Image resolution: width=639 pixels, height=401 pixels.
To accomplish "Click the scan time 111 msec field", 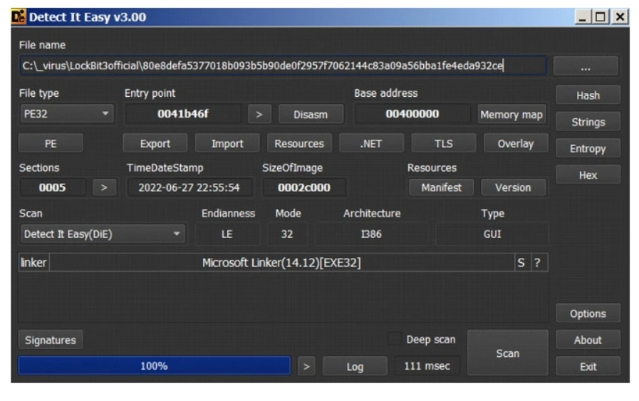I will click(427, 366).
